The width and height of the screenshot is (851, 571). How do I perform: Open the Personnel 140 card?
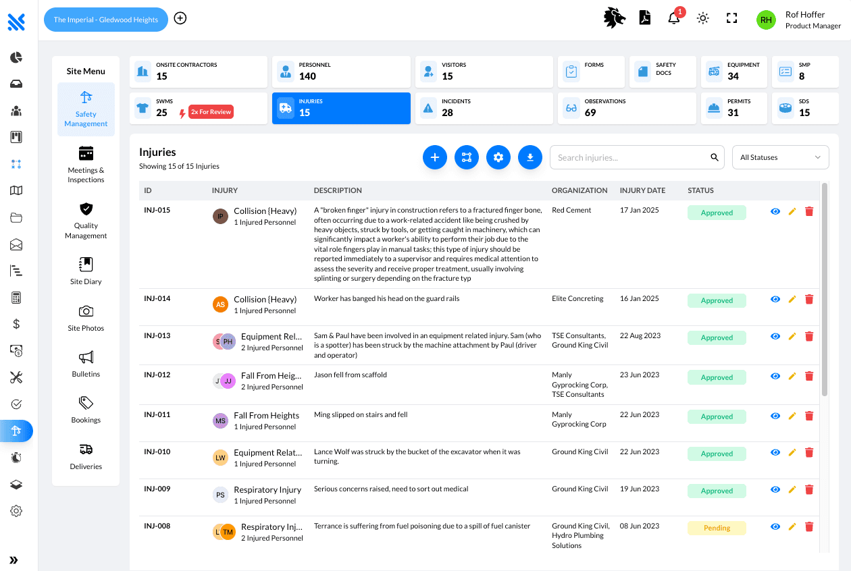tap(341, 72)
